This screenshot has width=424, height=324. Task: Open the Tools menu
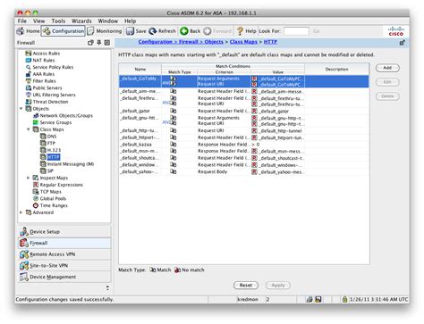[58, 21]
